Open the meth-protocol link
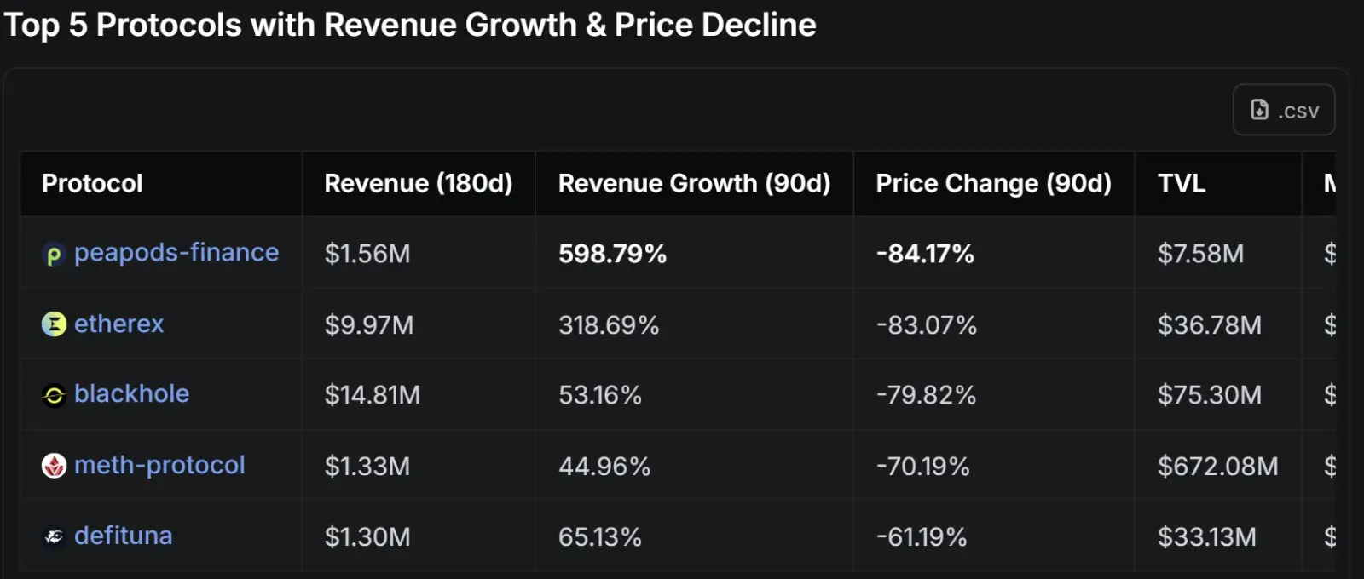This screenshot has width=1364, height=579. coord(159,465)
